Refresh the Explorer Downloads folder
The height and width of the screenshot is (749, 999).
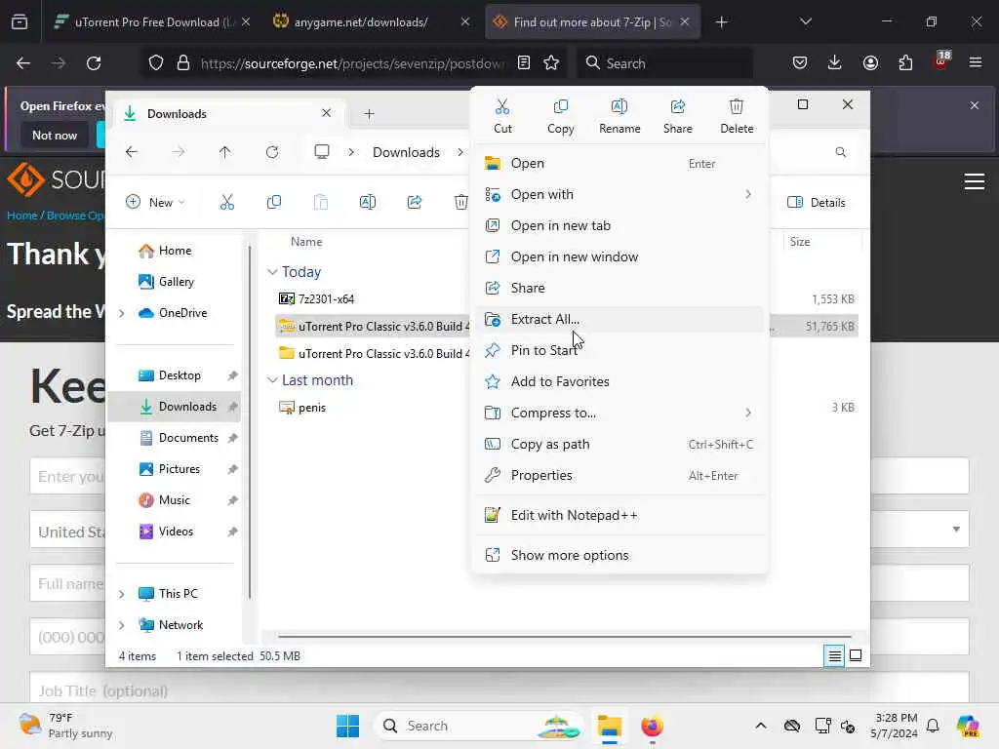tap(272, 152)
